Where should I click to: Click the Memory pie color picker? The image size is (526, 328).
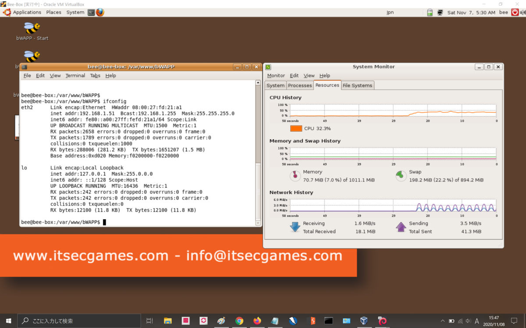tap(295, 176)
